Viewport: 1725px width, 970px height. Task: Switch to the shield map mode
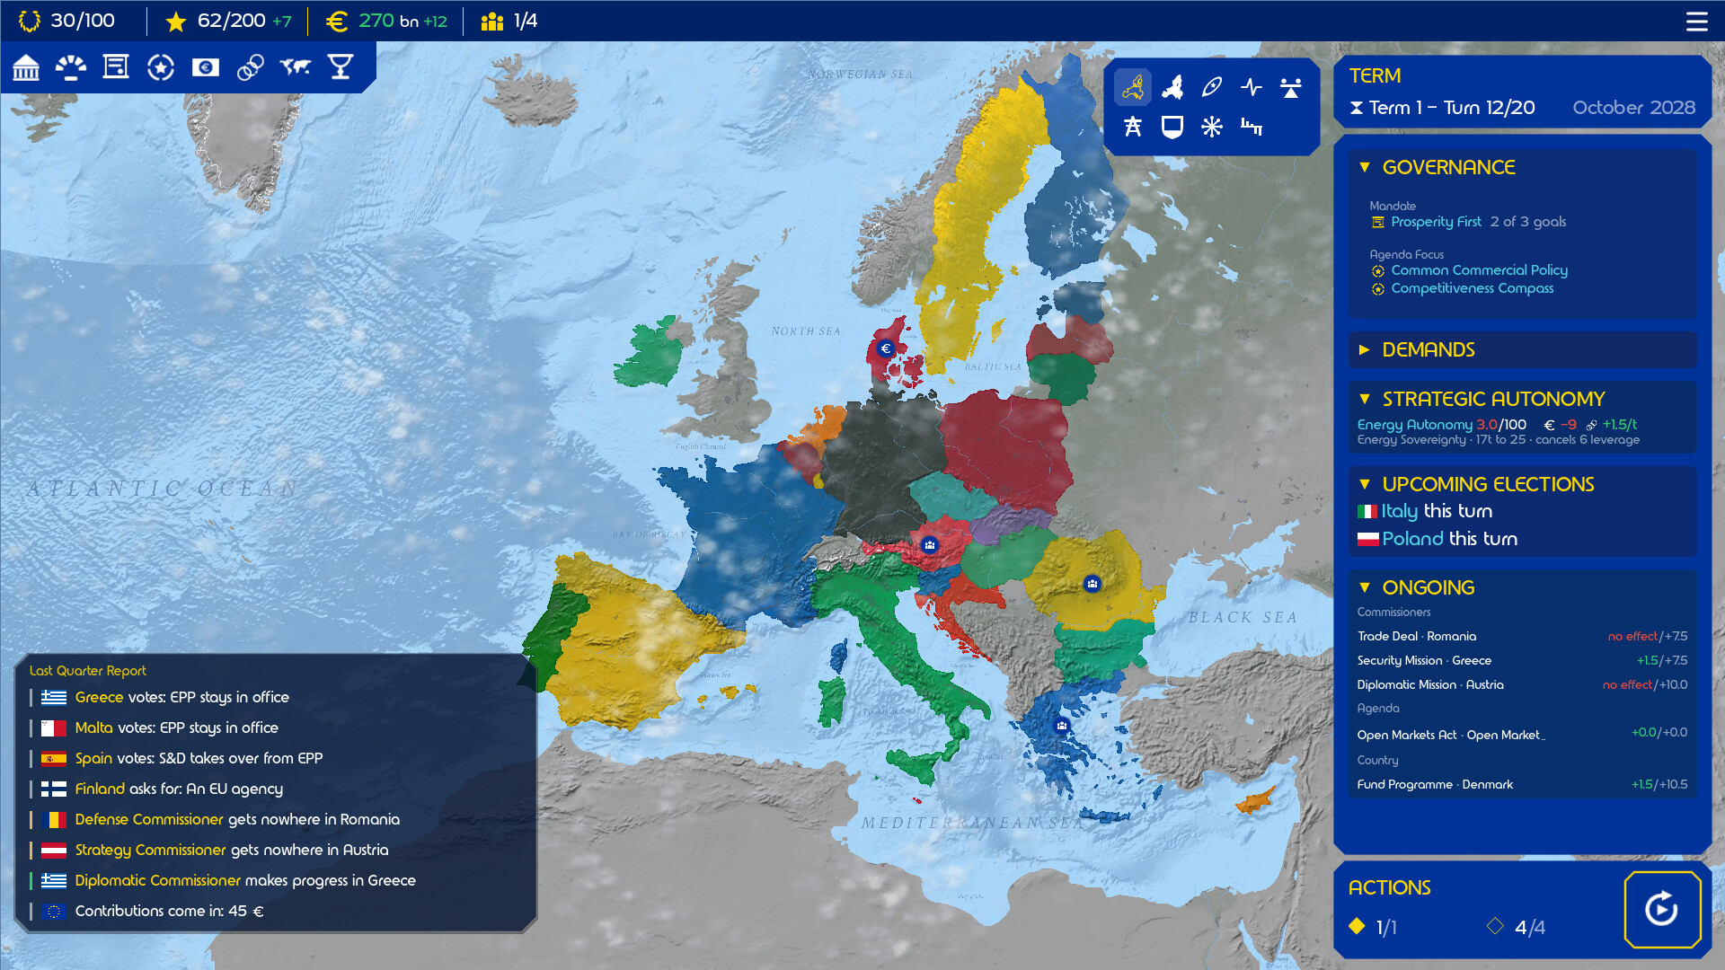click(1172, 127)
